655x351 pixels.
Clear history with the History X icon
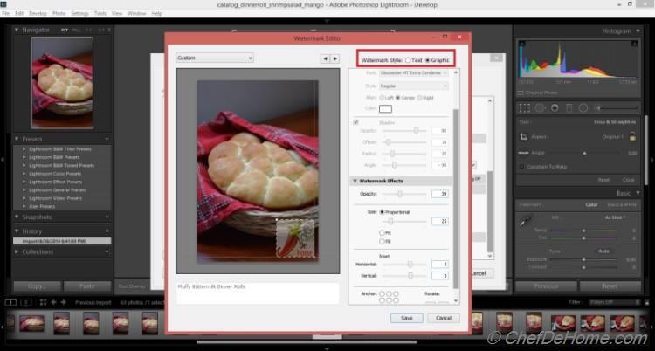coord(107,231)
